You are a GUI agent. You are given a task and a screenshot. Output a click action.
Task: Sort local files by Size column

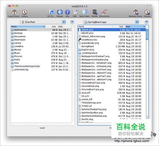pyautogui.click(x=52, y=26)
